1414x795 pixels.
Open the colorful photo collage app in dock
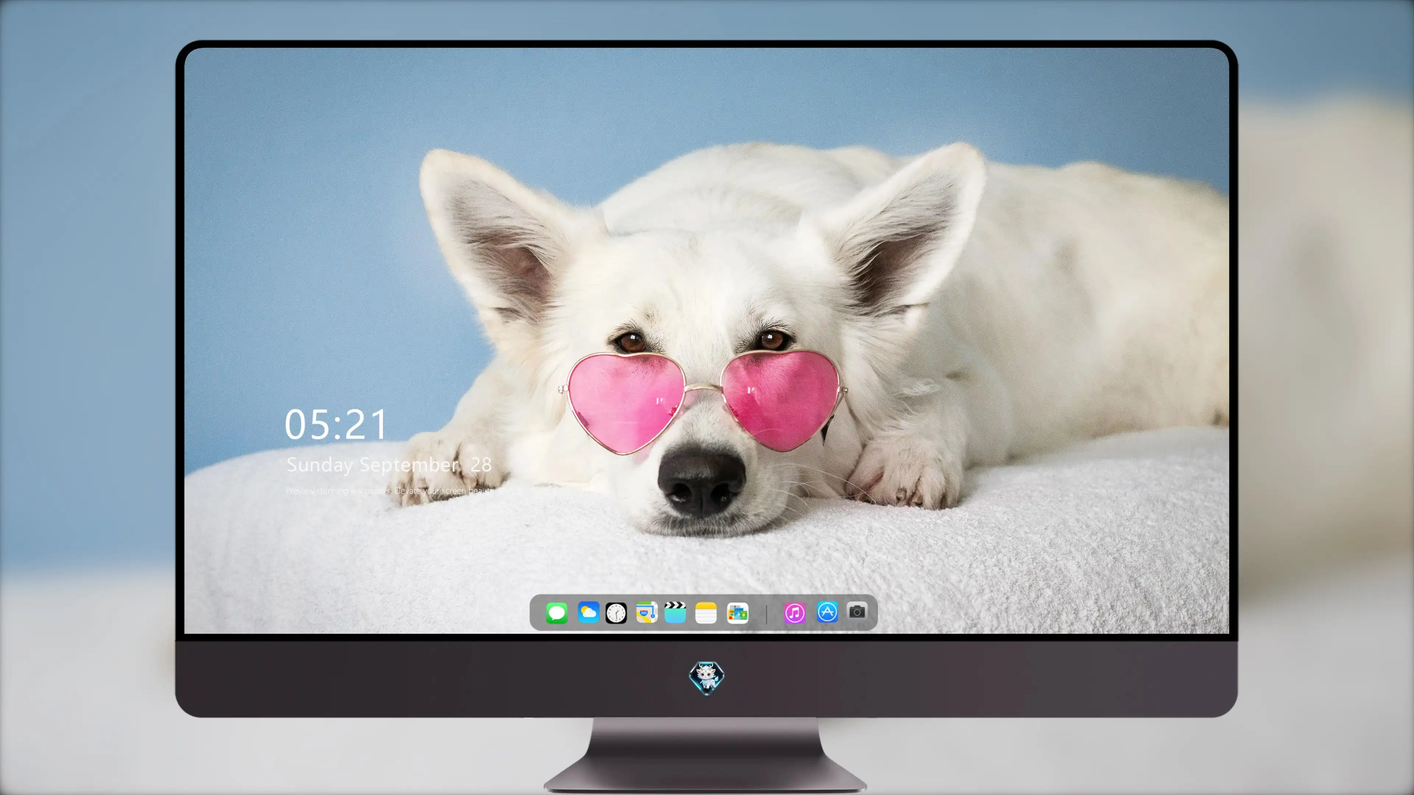[737, 613]
